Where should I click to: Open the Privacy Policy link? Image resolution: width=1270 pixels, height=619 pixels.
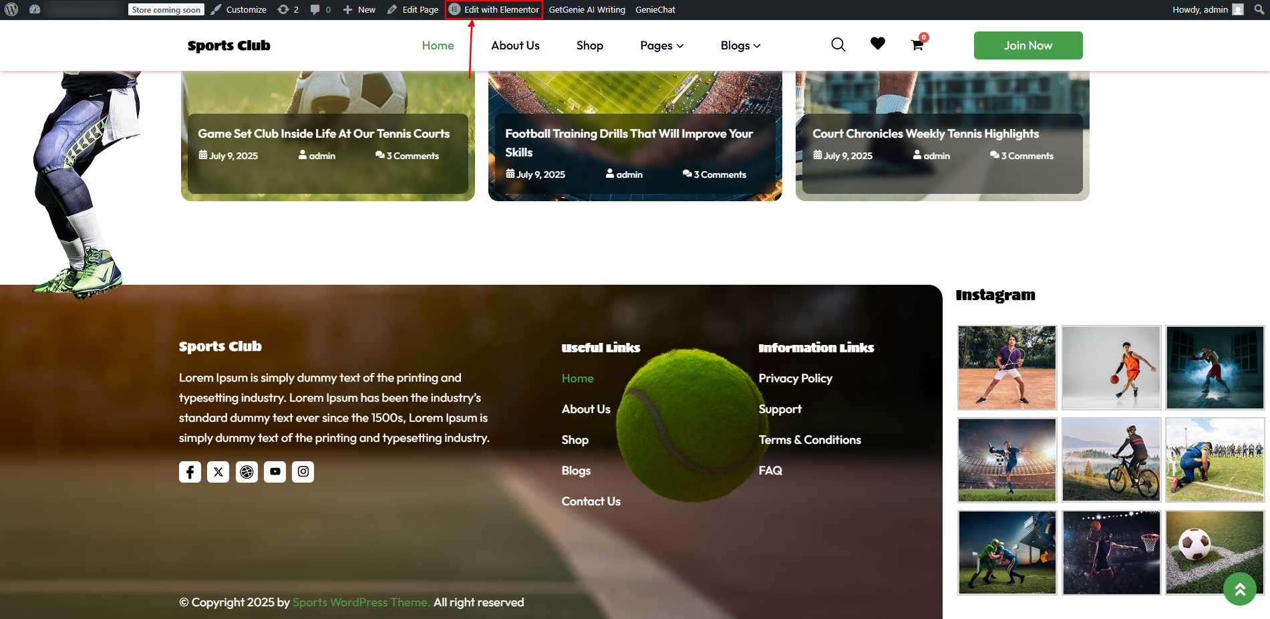795,378
